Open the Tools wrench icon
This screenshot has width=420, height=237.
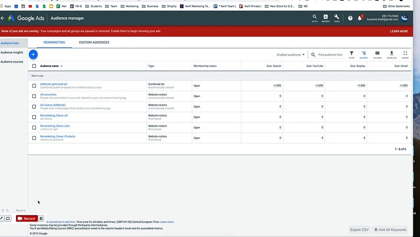[x=336, y=18]
